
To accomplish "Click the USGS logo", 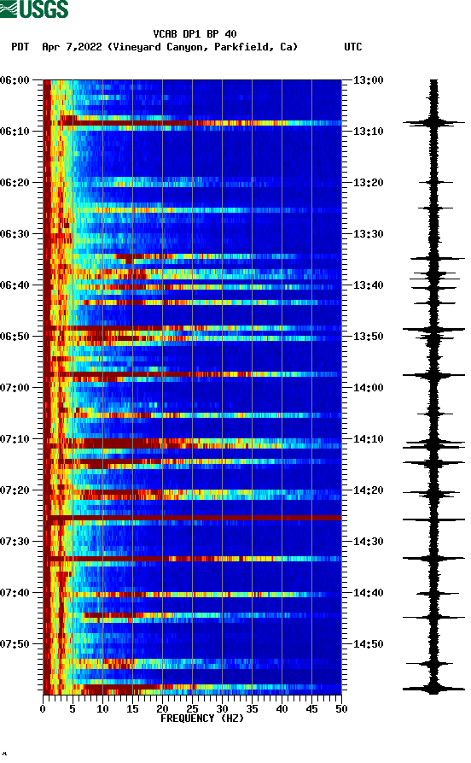I will (x=34, y=9).
